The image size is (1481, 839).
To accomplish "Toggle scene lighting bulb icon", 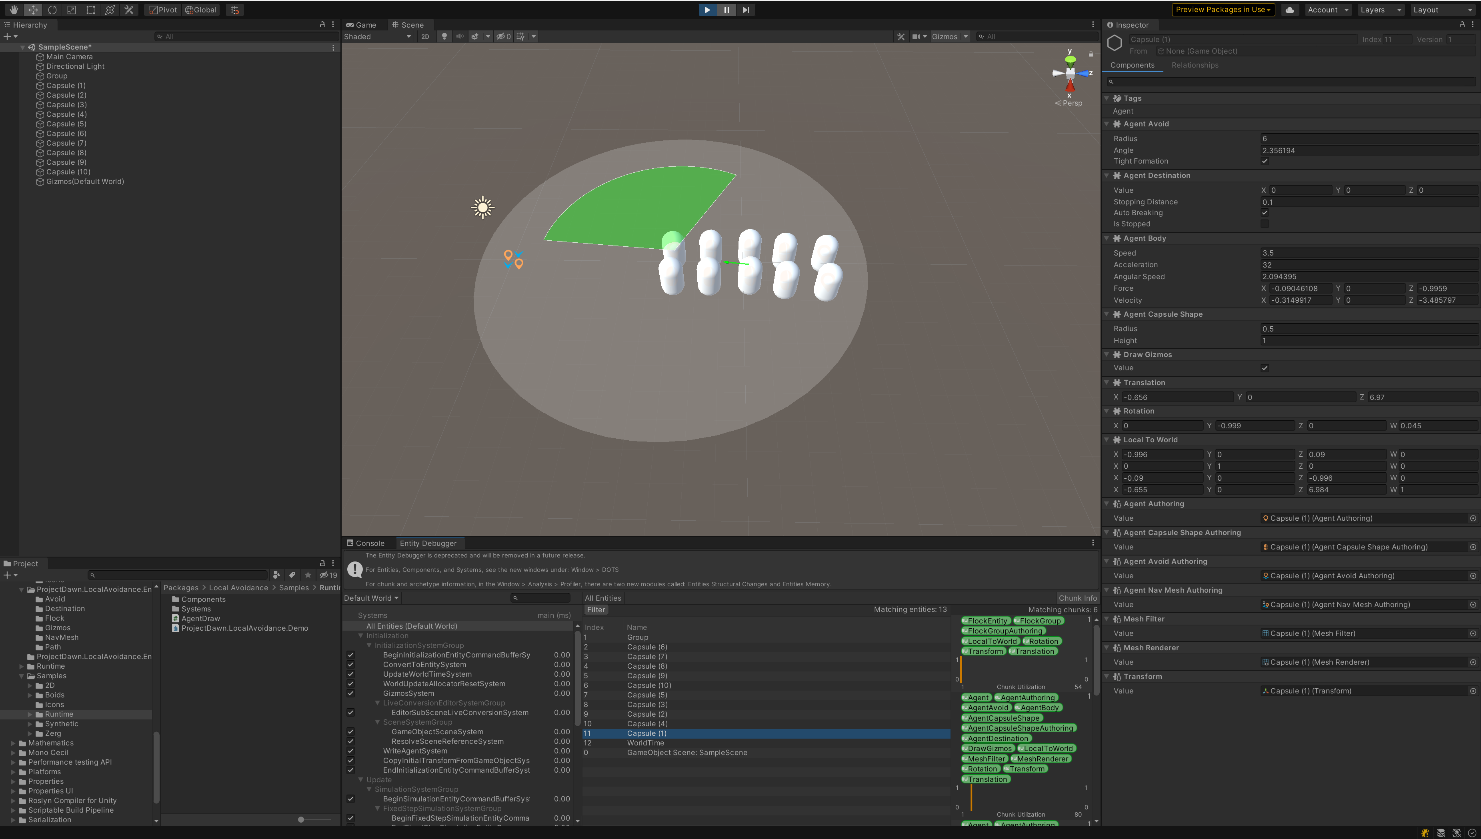I will pos(444,36).
